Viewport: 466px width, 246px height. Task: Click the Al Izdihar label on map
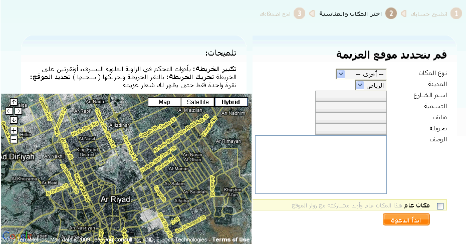pos(119,125)
